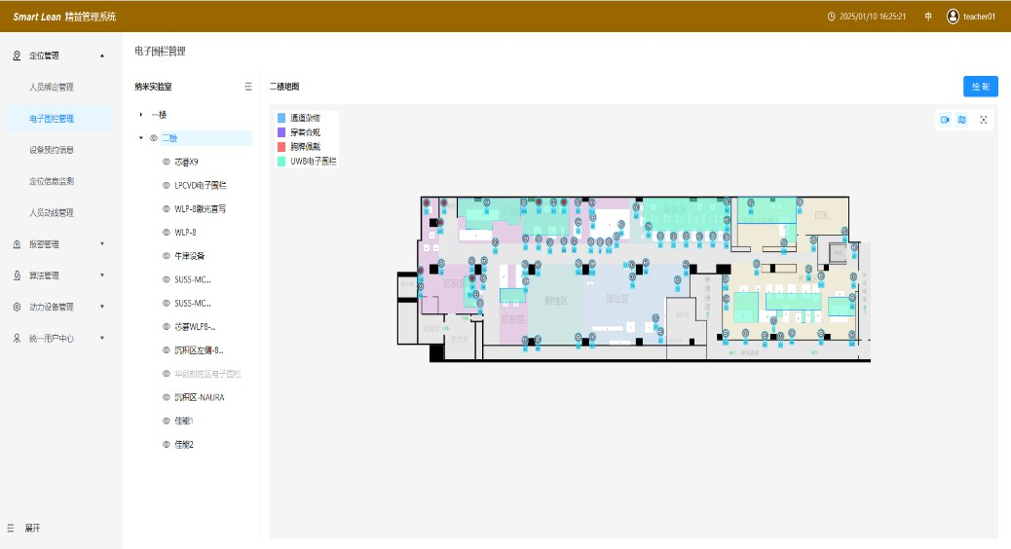Click the 展开 sidebar expand icon
The width and height of the screenshot is (1011, 549).
[11, 528]
